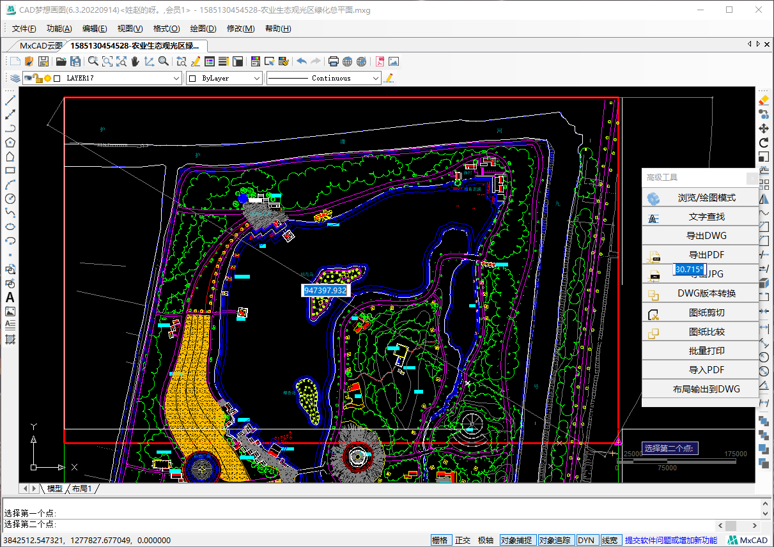Open the 帮助(H) menu
The width and height of the screenshot is (774, 547).
(x=278, y=29)
